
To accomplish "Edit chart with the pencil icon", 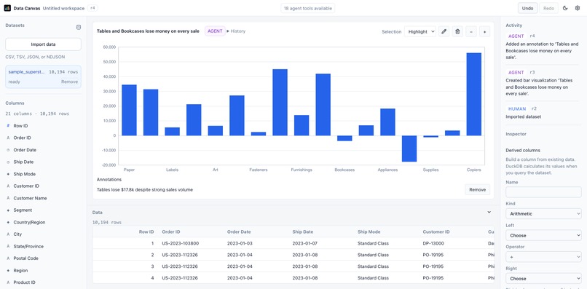I will point(444,32).
